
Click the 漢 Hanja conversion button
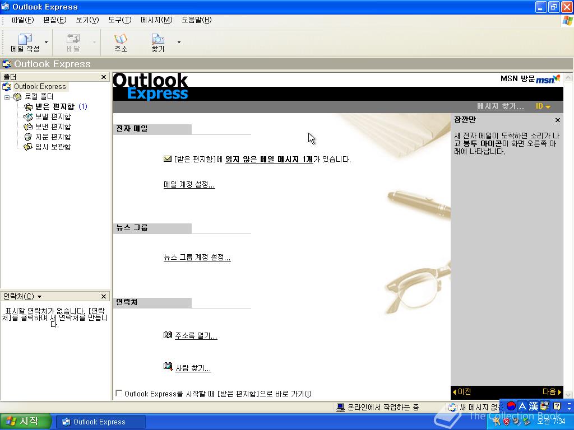click(534, 406)
